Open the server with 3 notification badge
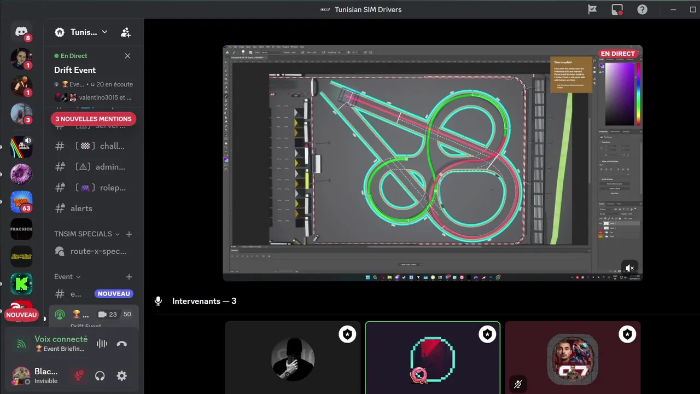 (x=21, y=113)
